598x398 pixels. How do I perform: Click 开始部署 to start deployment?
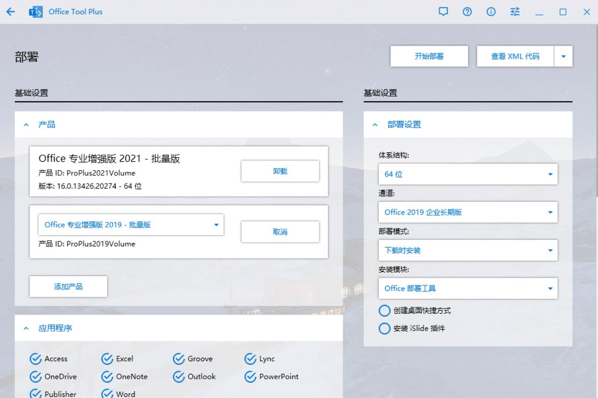[x=429, y=56]
